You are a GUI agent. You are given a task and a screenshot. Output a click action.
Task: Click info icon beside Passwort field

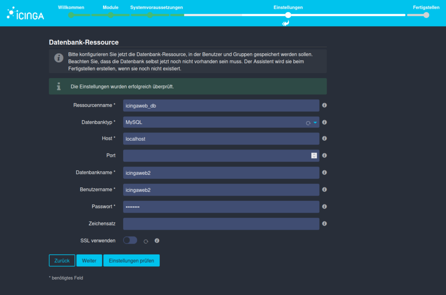point(324,207)
